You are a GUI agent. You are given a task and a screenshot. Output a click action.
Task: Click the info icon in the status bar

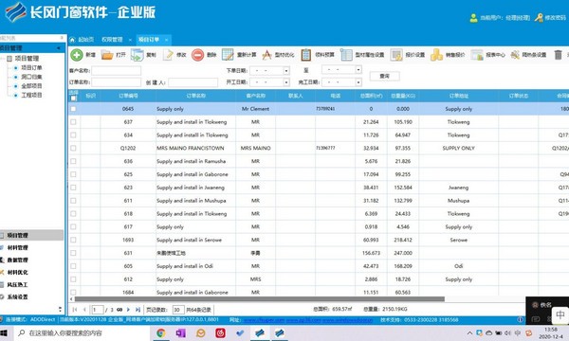521,319
